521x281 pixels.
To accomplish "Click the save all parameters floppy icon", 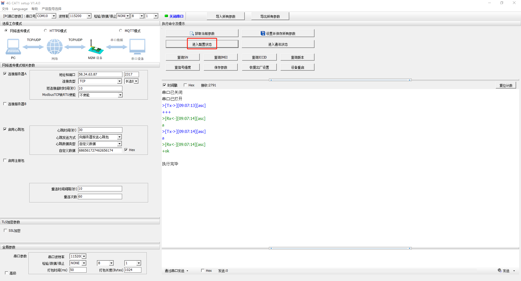I will tap(263, 34).
